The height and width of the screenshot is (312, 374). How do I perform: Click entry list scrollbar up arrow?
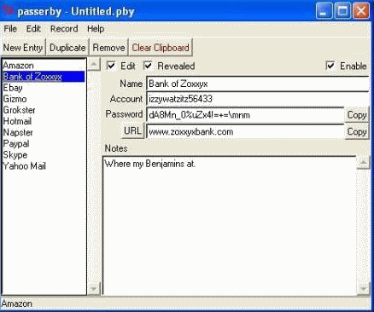coord(93,64)
